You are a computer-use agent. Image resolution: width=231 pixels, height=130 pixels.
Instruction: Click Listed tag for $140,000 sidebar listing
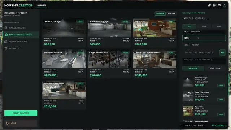pyautogui.click(x=221, y=114)
